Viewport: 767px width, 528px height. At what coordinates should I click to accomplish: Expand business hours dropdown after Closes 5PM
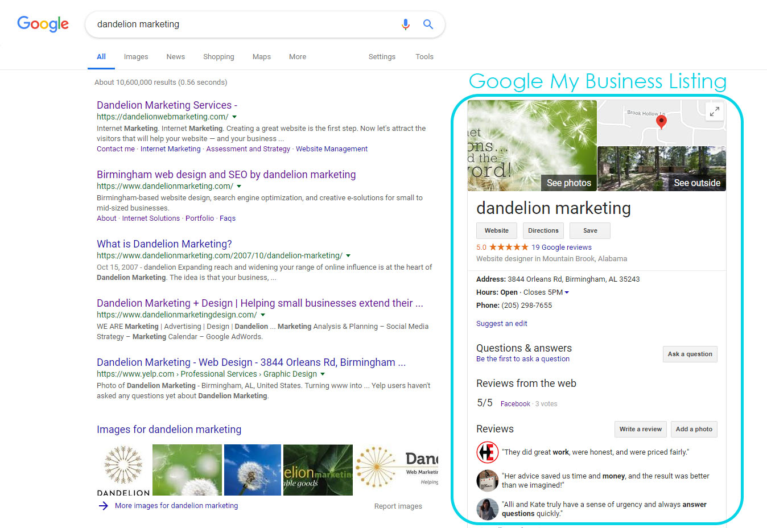567,292
